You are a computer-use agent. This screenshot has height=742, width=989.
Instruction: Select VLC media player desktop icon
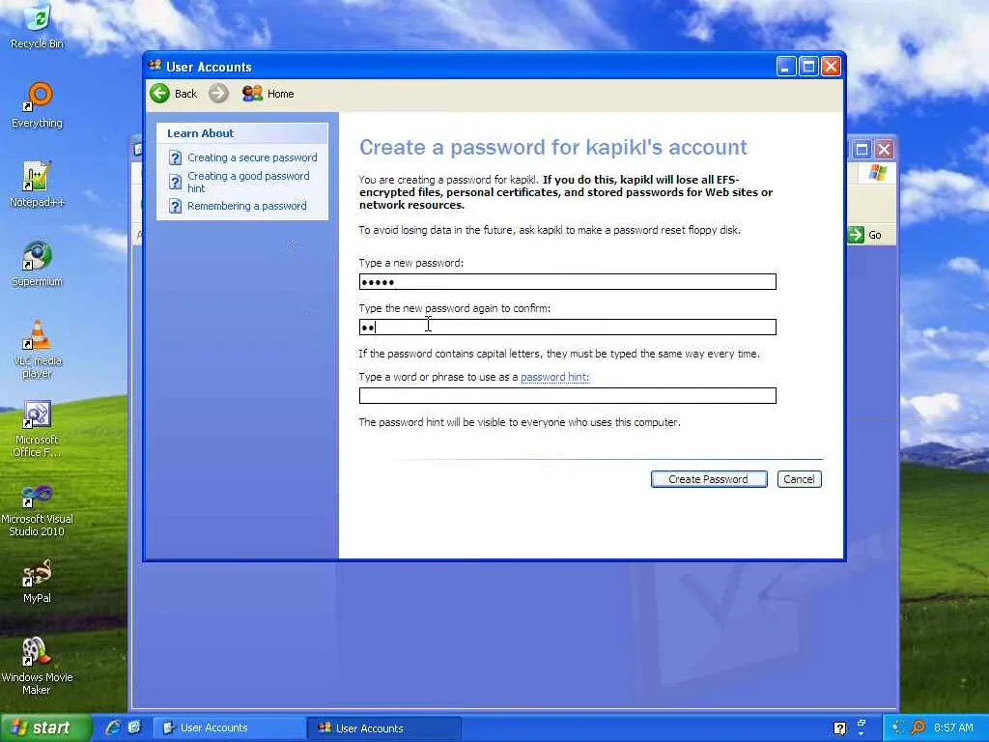[x=38, y=349]
